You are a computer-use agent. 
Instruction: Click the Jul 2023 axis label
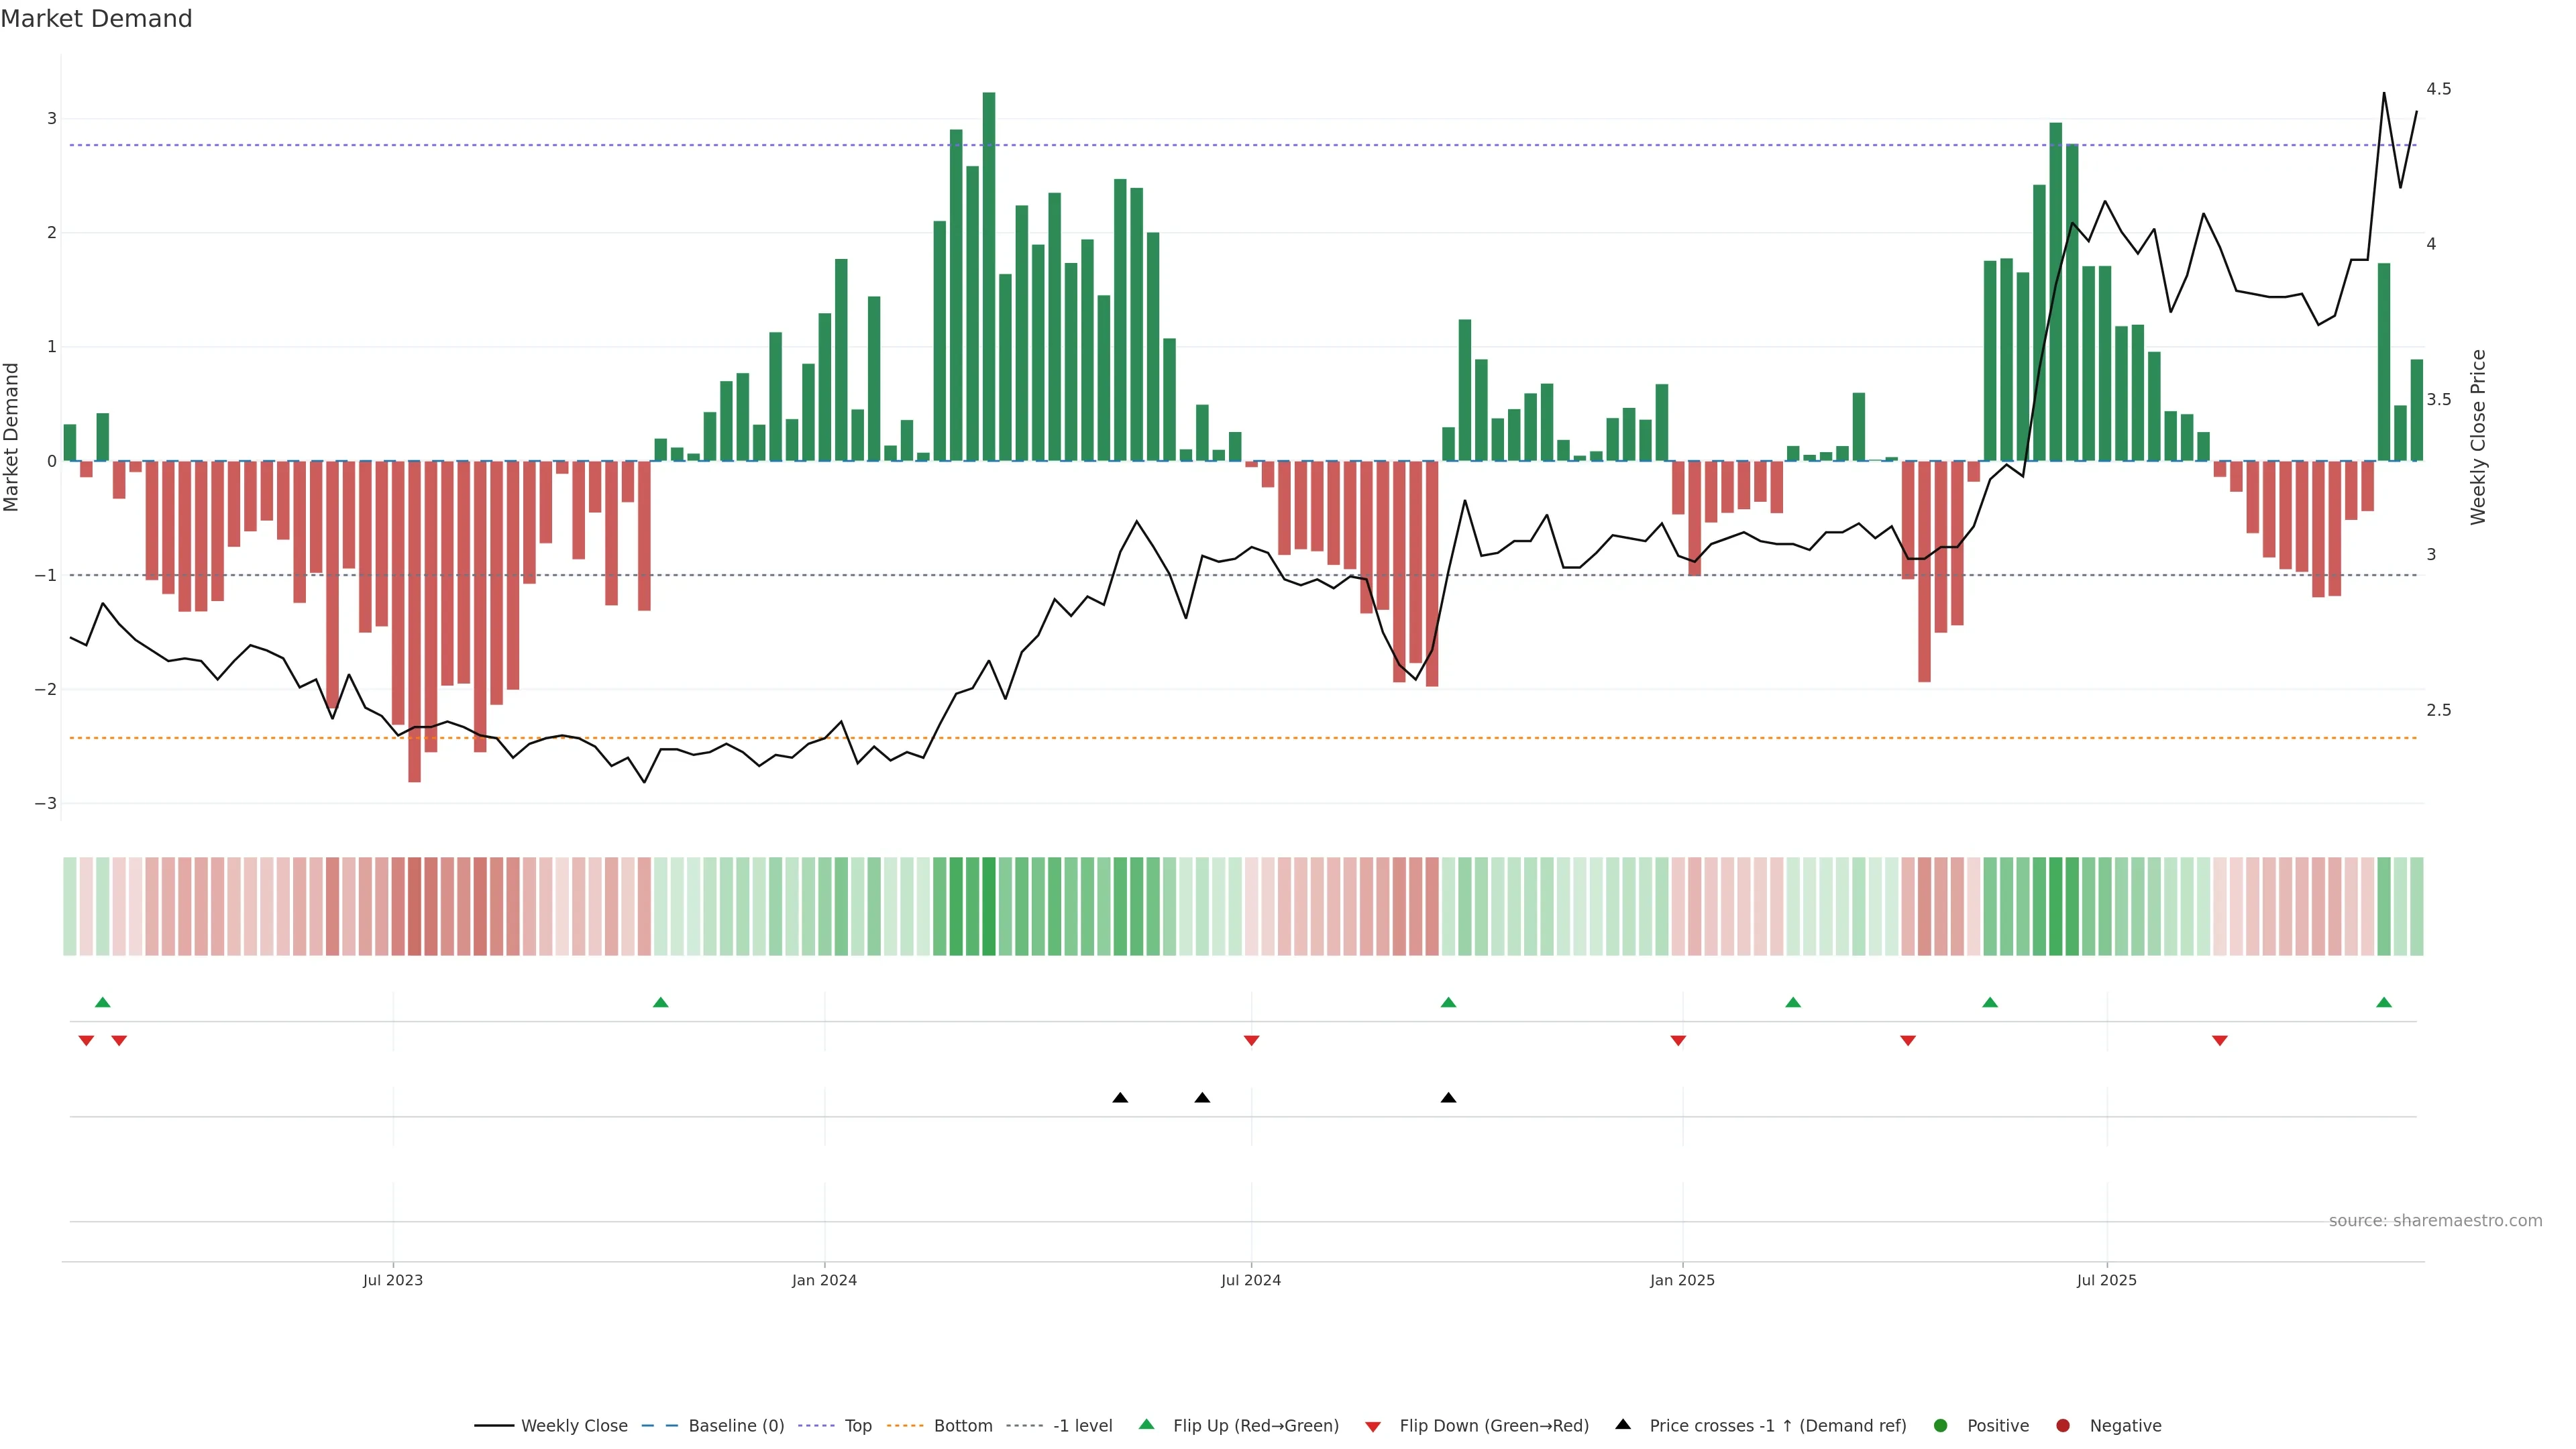click(392, 1280)
